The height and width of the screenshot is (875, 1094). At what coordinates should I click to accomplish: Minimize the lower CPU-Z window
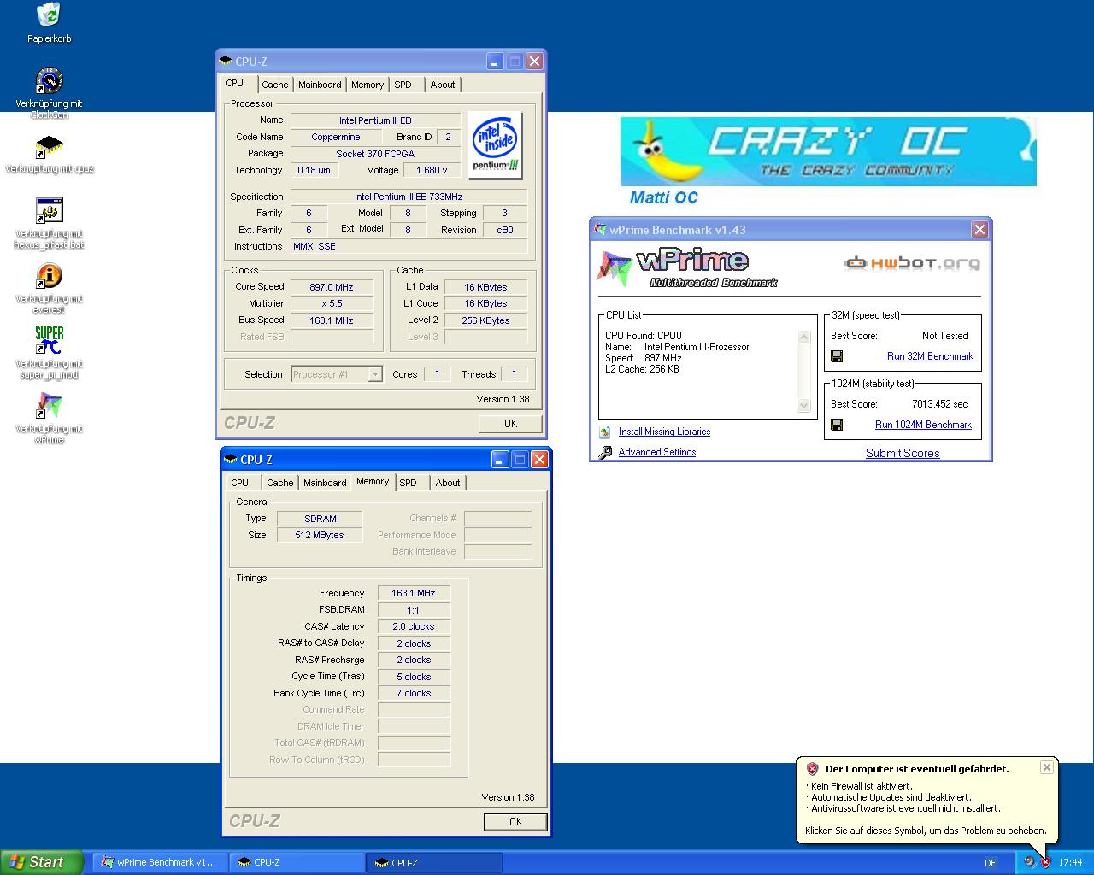coord(500,460)
